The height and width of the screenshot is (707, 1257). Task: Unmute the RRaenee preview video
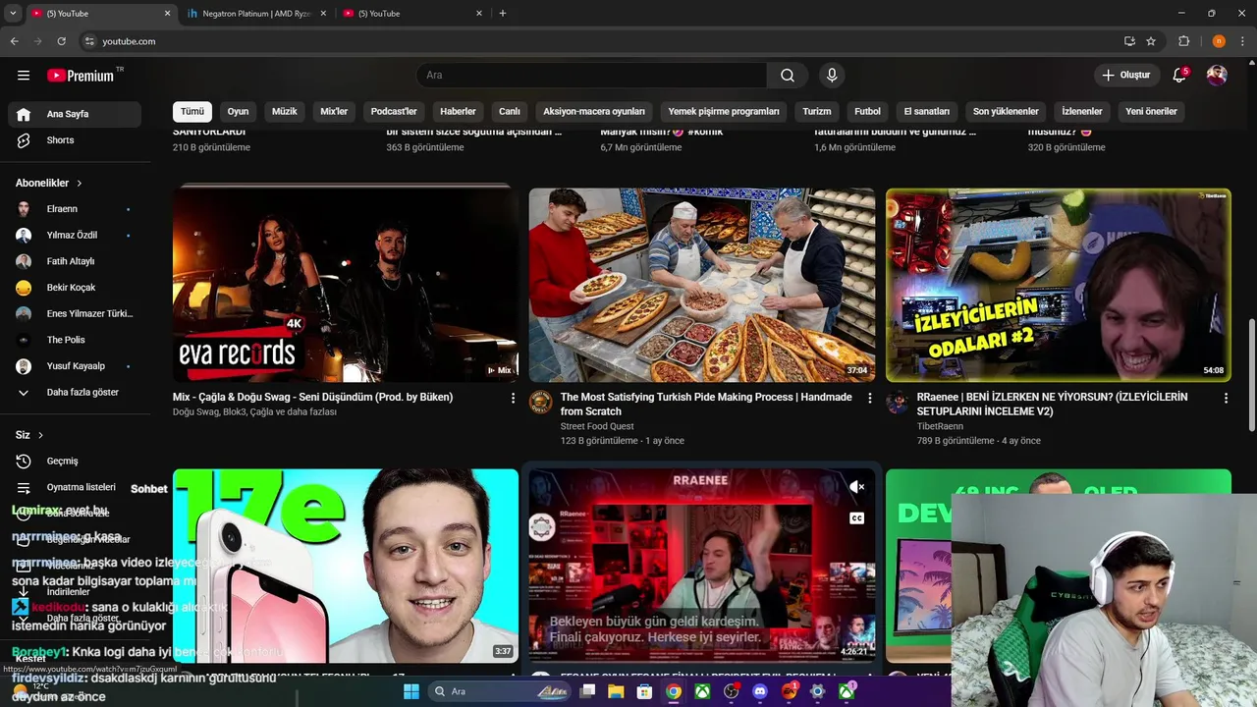[x=856, y=487]
